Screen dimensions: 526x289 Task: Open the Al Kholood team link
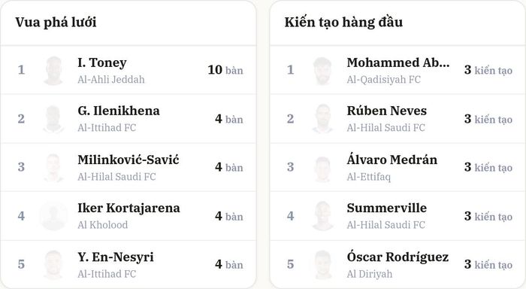click(x=103, y=225)
